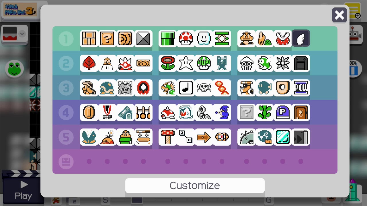Select the question mark block

coord(107,38)
